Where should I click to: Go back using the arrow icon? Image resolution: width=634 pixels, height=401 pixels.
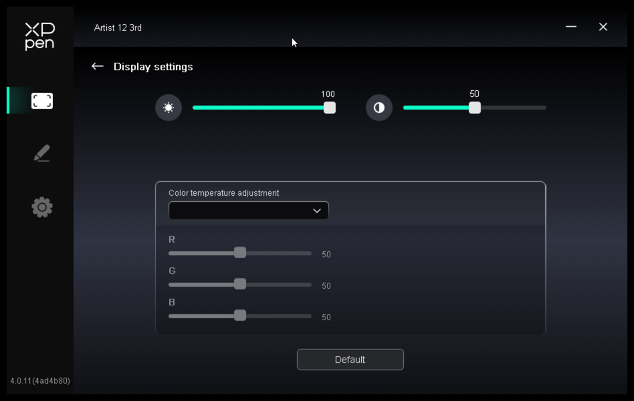click(98, 66)
